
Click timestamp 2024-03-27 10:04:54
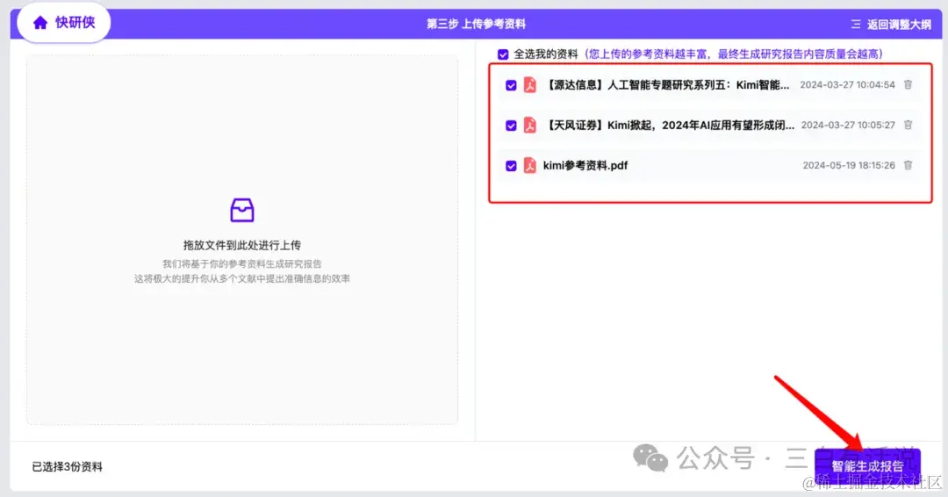pos(847,85)
